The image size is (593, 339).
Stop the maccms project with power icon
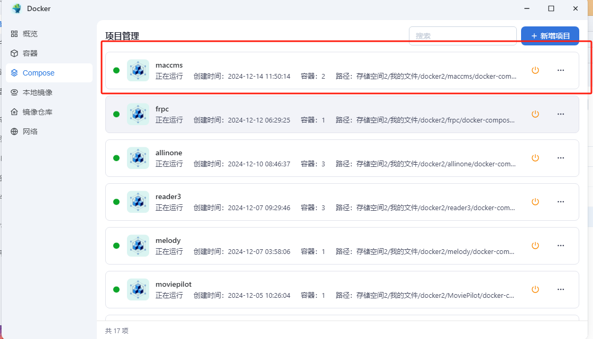click(535, 70)
